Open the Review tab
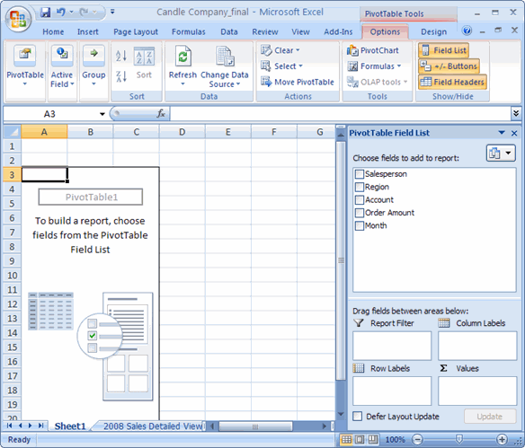The image size is (525, 448). pyautogui.click(x=265, y=31)
